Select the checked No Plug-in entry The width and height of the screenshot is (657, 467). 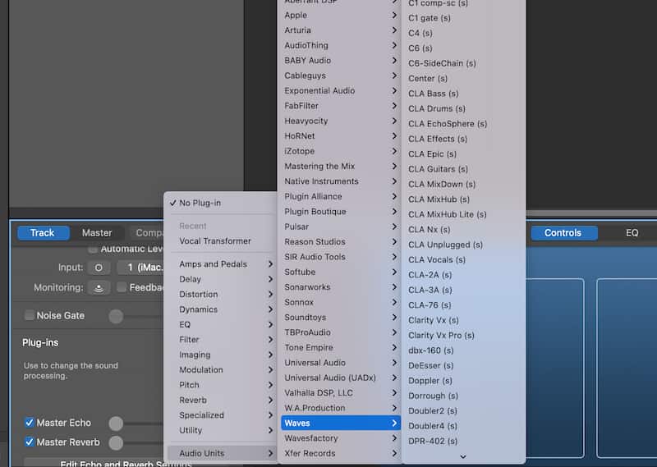coord(220,204)
